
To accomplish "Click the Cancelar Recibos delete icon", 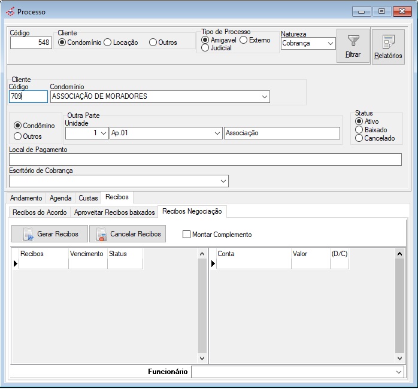I will pyautogui.click(x=101, y=234).
